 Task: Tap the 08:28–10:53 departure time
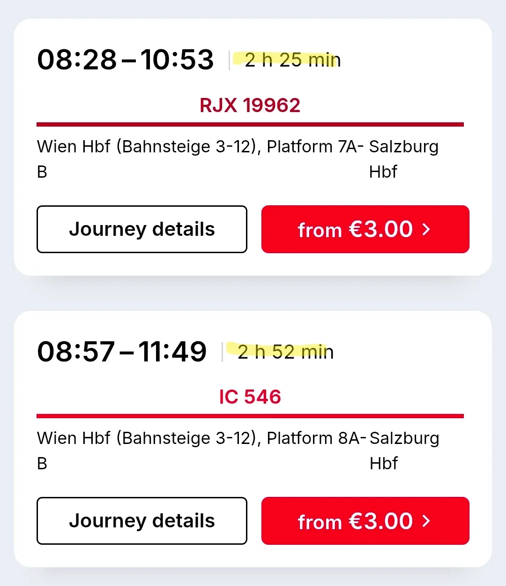pos(125,60)
